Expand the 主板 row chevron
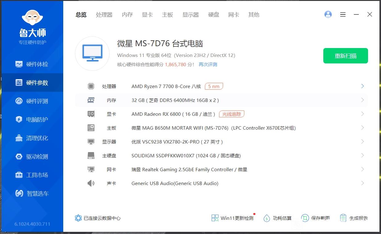Viewport: 381px width, 234px height. click(362, 128)
